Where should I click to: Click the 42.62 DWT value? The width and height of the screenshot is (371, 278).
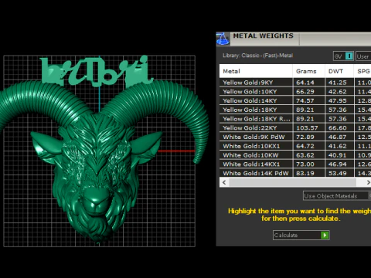[338, 92]
